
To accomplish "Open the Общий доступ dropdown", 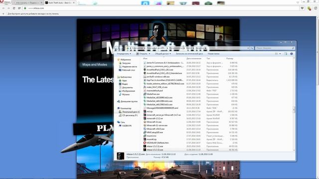I will (x=163, y=54).
